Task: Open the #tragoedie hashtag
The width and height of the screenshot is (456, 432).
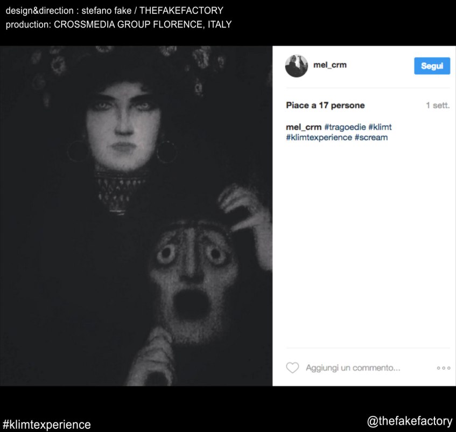Action: [x=345, y=127]
